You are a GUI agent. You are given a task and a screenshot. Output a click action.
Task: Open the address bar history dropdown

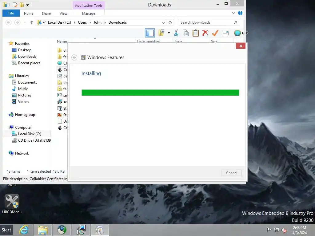coord(163,22)
